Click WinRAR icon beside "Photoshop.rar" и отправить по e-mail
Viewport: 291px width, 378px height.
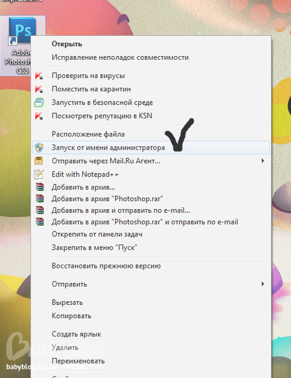[40, 222]
